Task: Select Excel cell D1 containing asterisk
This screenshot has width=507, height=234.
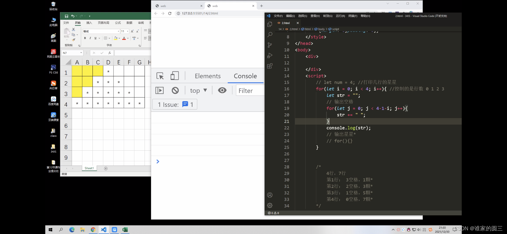Action: [108, 71]
